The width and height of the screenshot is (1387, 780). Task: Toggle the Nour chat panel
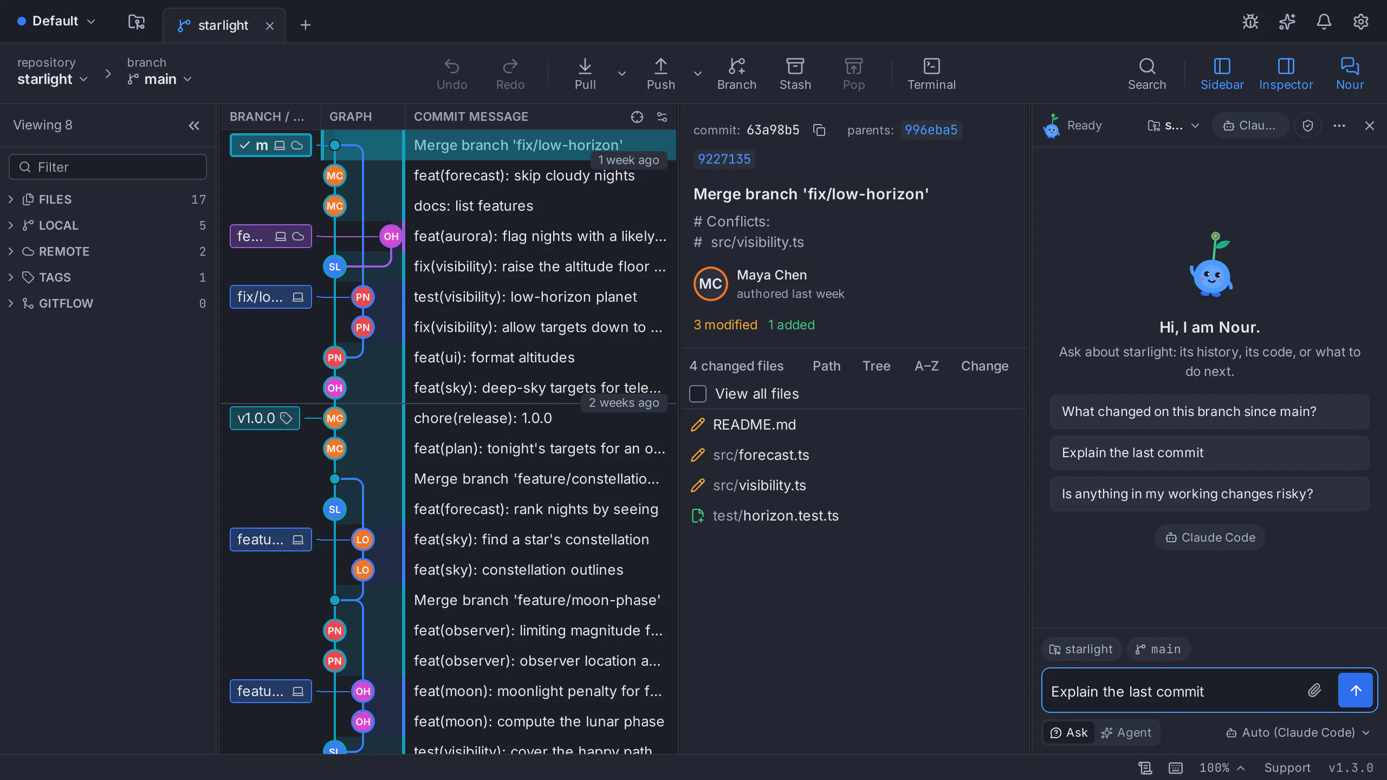pos(1350,74)
